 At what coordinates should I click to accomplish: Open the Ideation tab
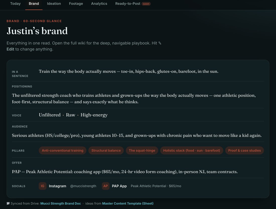coord(54,4)
